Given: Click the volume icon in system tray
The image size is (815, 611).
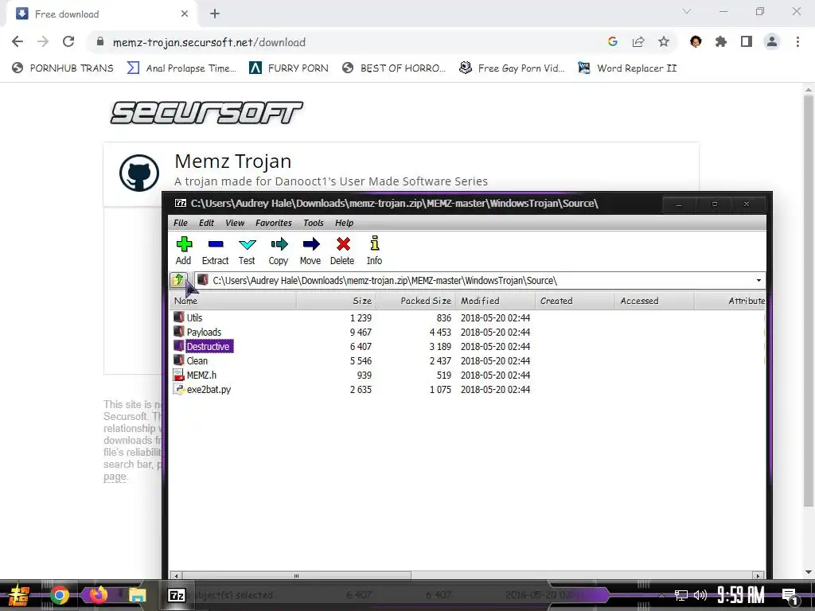Looking at the screenshot, I should click(700, 595).
